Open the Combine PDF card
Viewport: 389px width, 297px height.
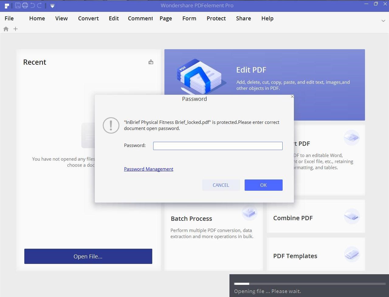click(316, 216)
